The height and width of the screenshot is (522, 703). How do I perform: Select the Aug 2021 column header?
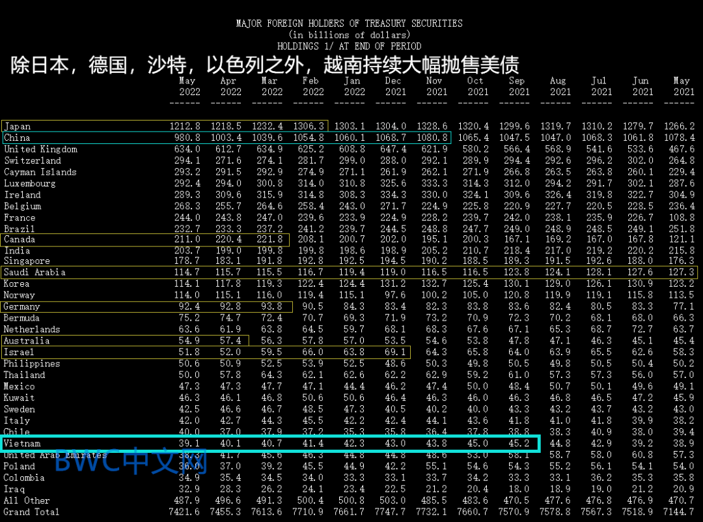560,86
